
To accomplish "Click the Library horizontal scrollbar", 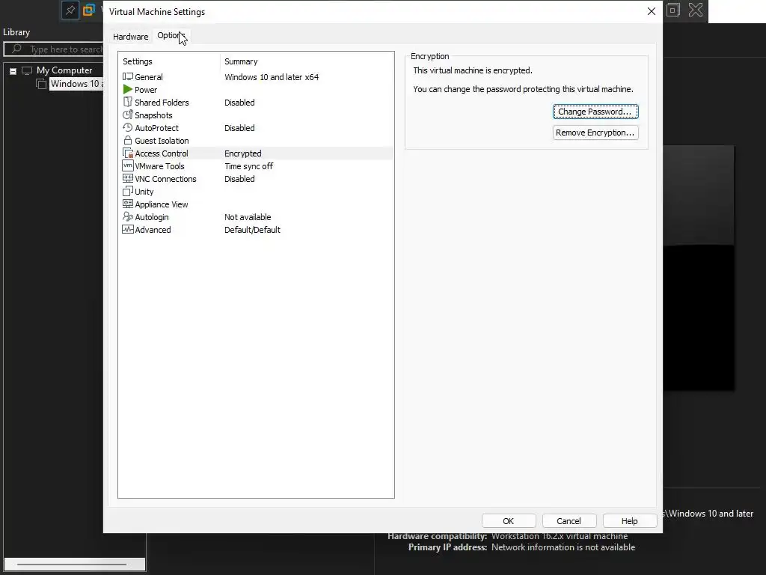I will 74,565.
